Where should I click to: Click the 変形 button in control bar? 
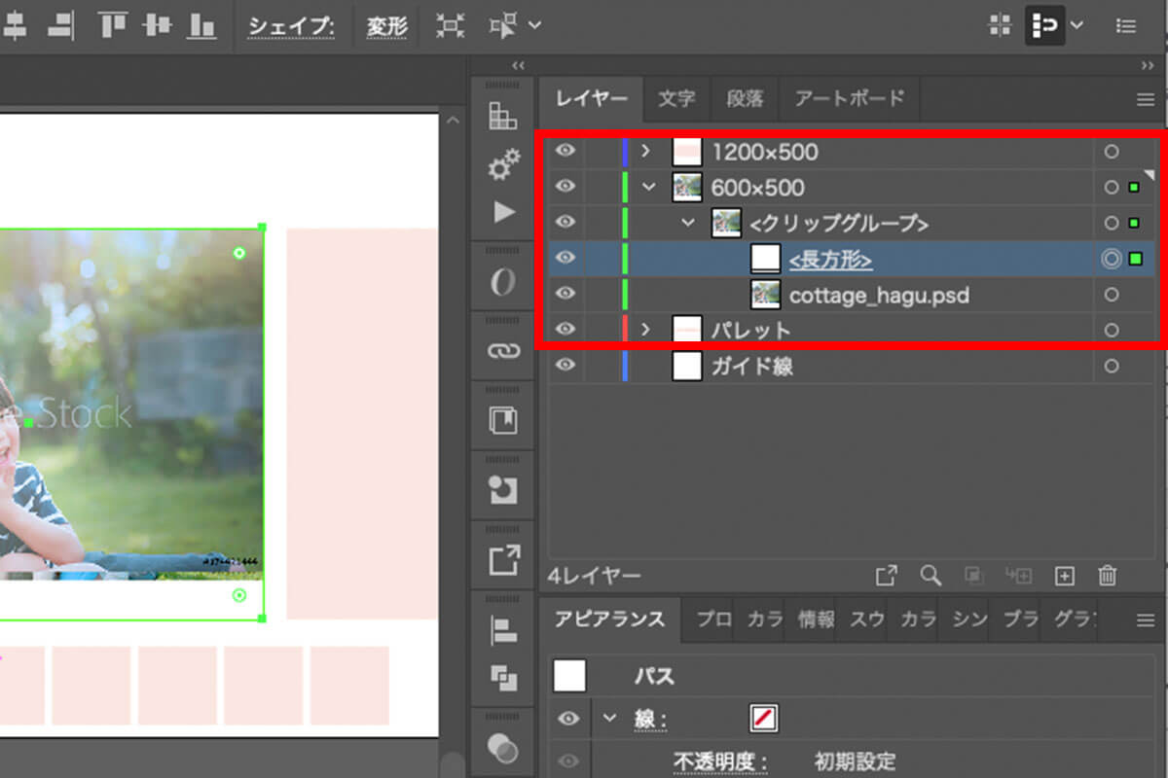[x=386, y=26]
